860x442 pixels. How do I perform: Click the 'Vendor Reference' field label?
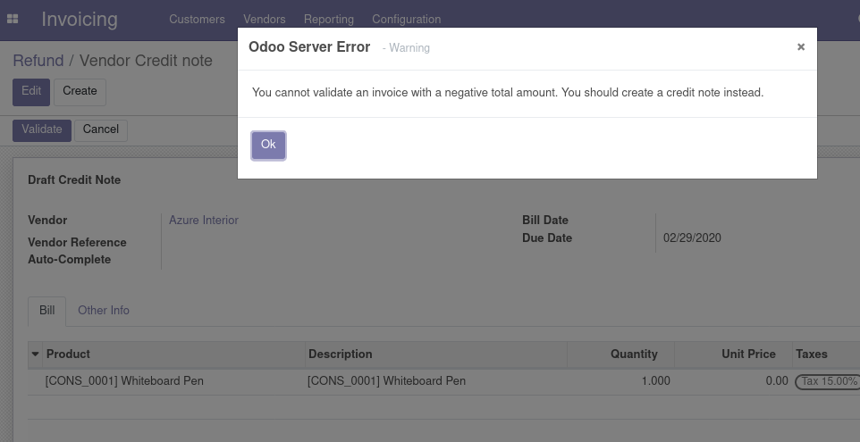[77, 243]
